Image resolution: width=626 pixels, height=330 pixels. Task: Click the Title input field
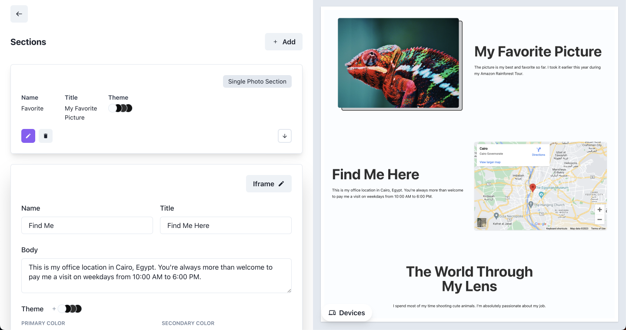[226, 225]
